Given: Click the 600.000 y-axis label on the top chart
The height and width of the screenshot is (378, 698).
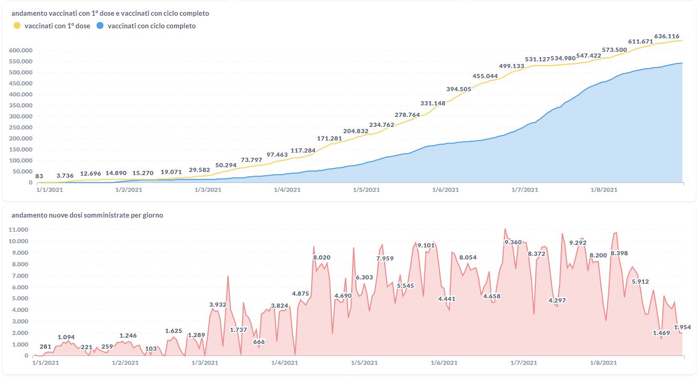Looking at the screenshot, I should click(x=21, y=50).
